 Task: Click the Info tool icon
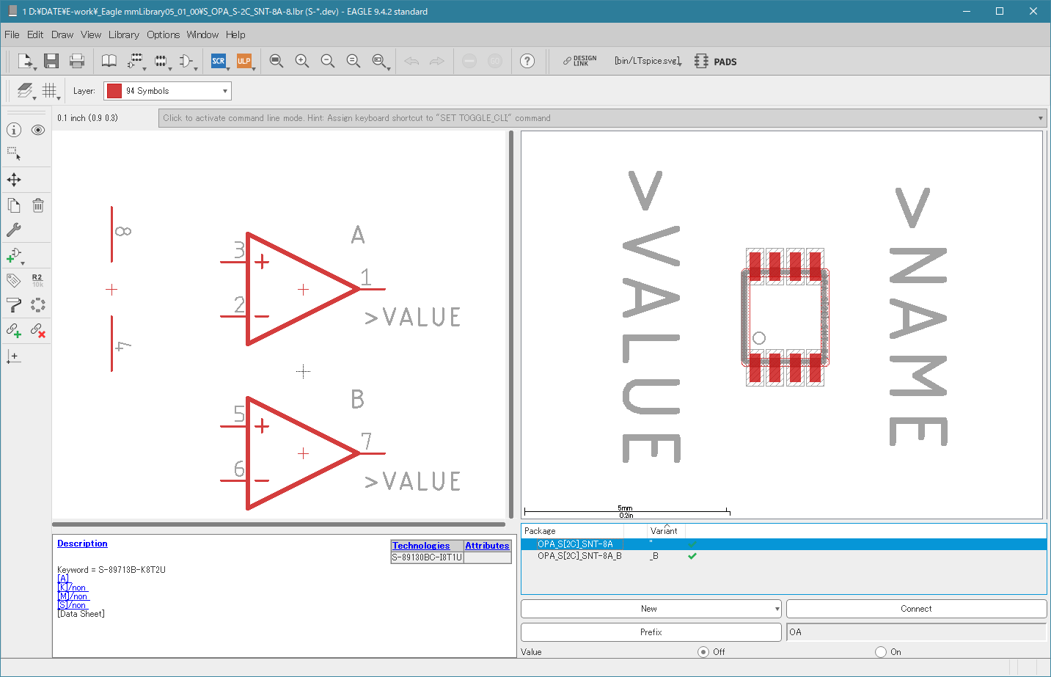[x=14, y=130]
